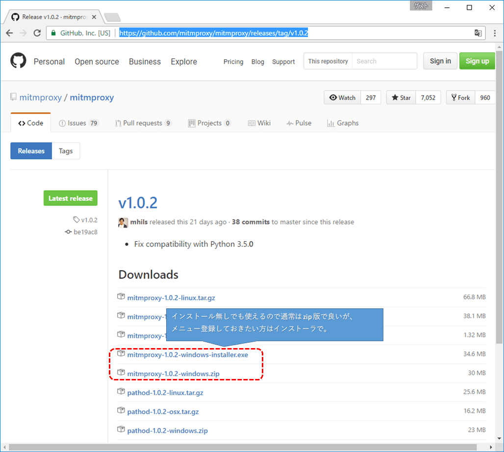504x452 pixels.
Task: Download mitmproxy-1.0.2-linux.tar.gz
Action: [x=171, y=298]
